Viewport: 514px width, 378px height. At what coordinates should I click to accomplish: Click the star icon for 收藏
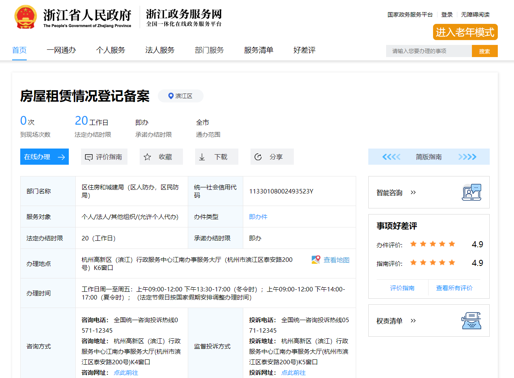(x=147, y=157)
